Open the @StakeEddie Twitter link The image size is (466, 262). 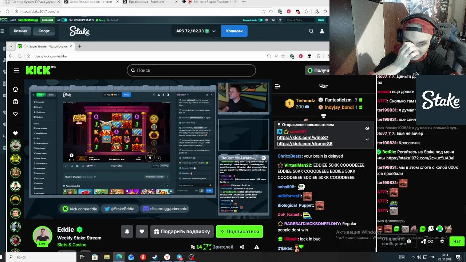point(119,209)
